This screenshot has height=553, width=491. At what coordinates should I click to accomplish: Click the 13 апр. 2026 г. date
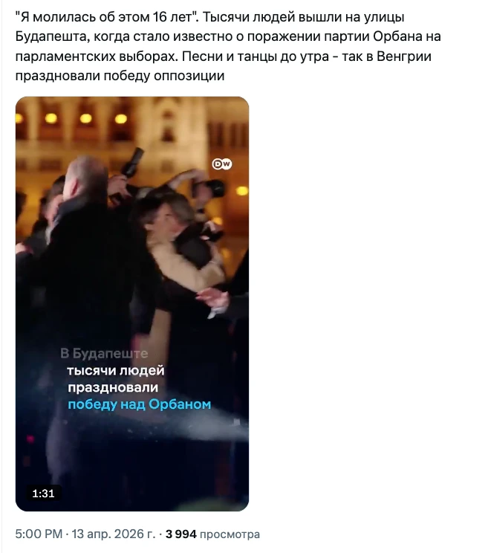pyautogui.click(x=114, y=534)
